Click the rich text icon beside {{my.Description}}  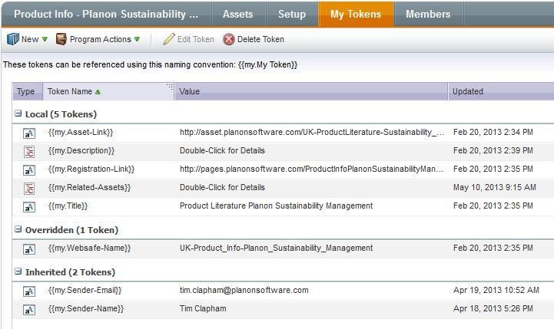pos(28,151)
